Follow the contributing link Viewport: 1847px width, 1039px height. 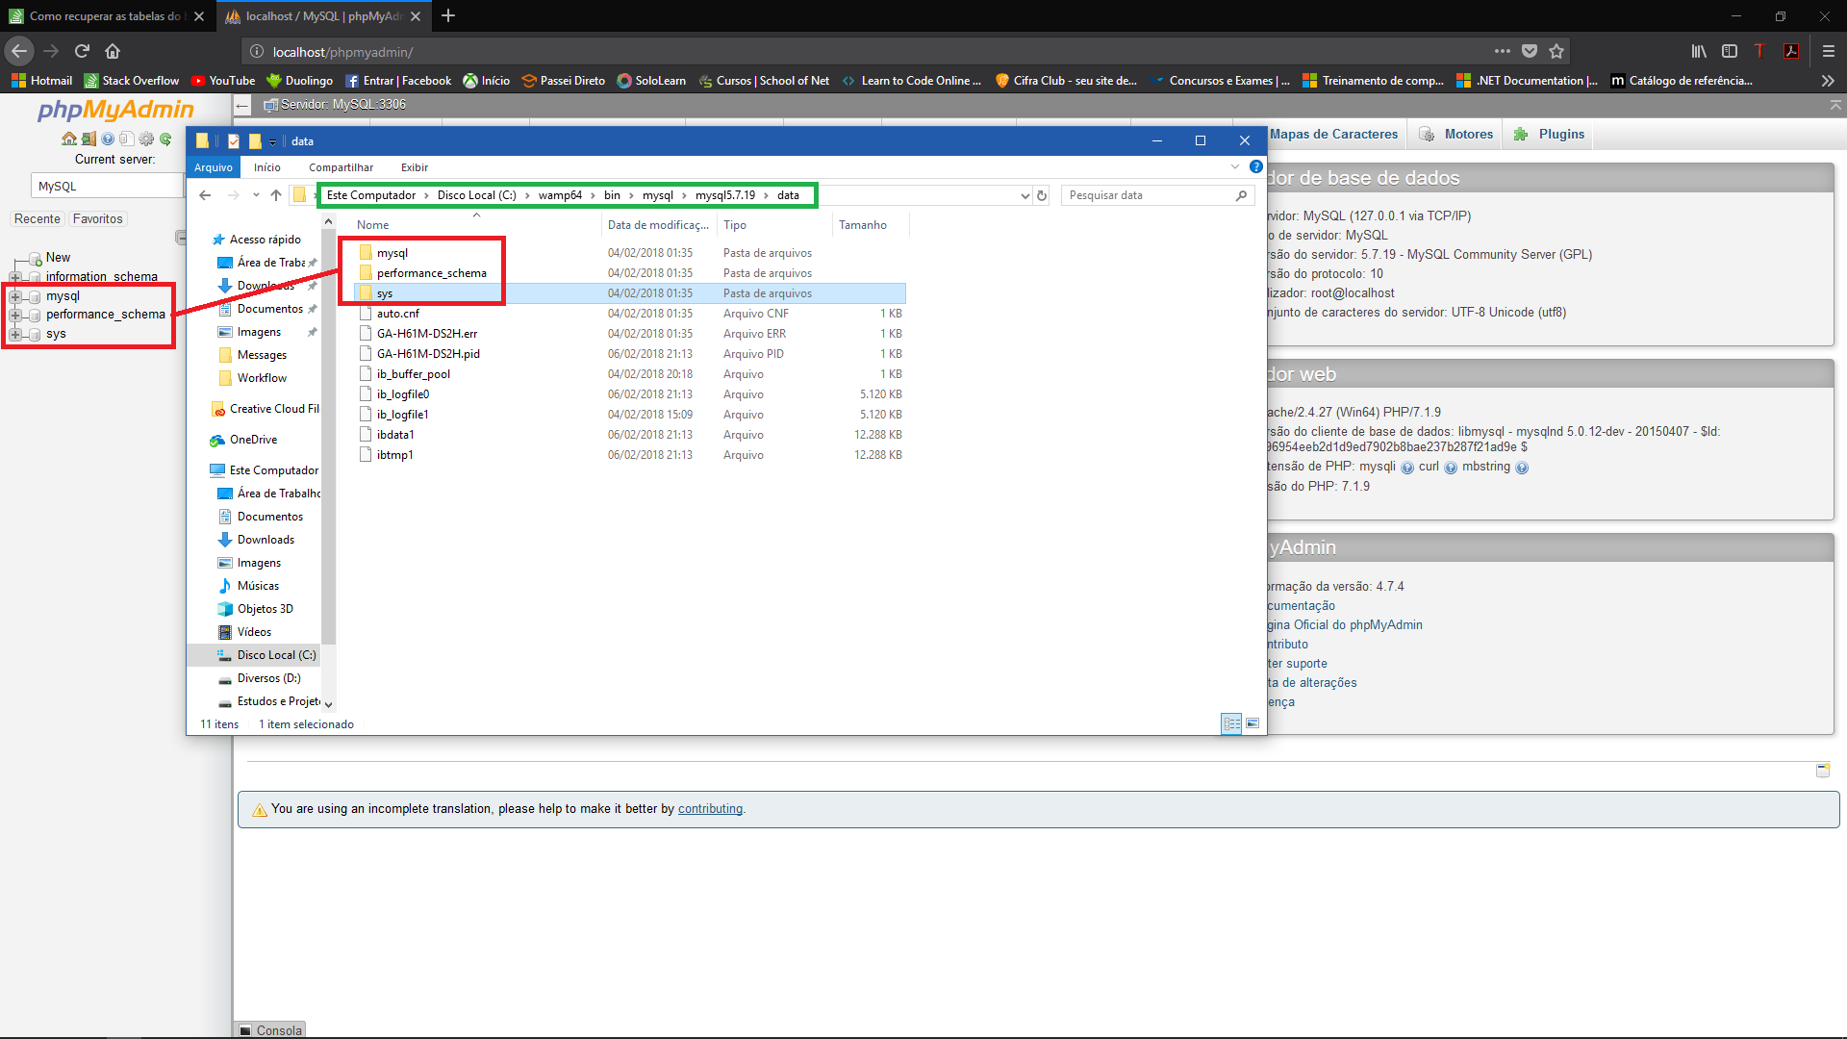(x=710, y=809)
